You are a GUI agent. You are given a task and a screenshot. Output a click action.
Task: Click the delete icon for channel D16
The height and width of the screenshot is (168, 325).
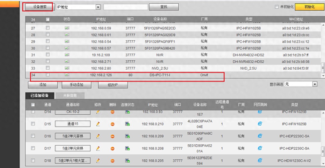point(113,136)
